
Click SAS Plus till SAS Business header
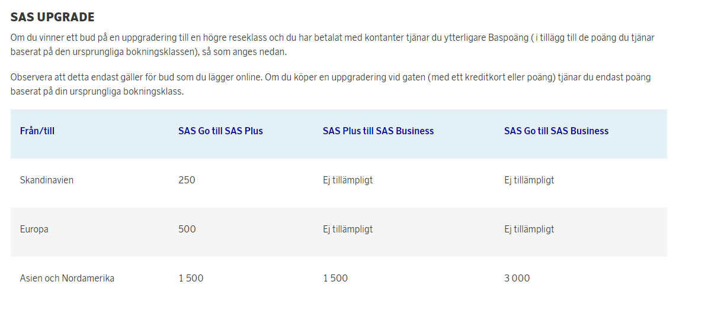(x=378, y=131)
